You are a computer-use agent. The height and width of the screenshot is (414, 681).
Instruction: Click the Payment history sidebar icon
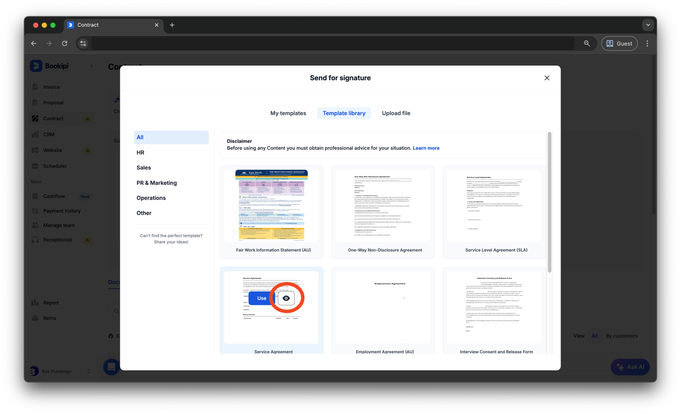coord(35,211)
